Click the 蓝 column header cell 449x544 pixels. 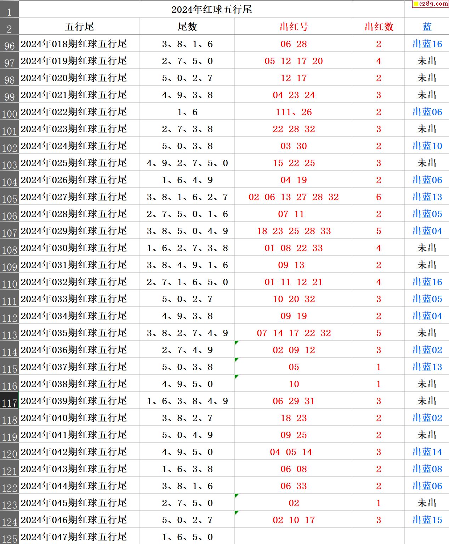tap(427, 27)
